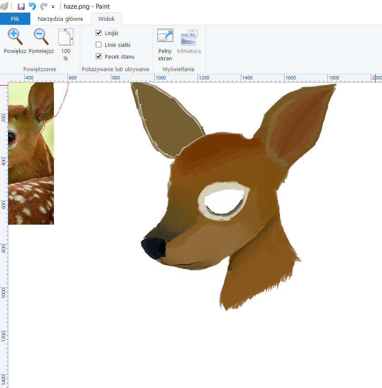Uncheck the Pasek stanu status bar option

[99, 56]
